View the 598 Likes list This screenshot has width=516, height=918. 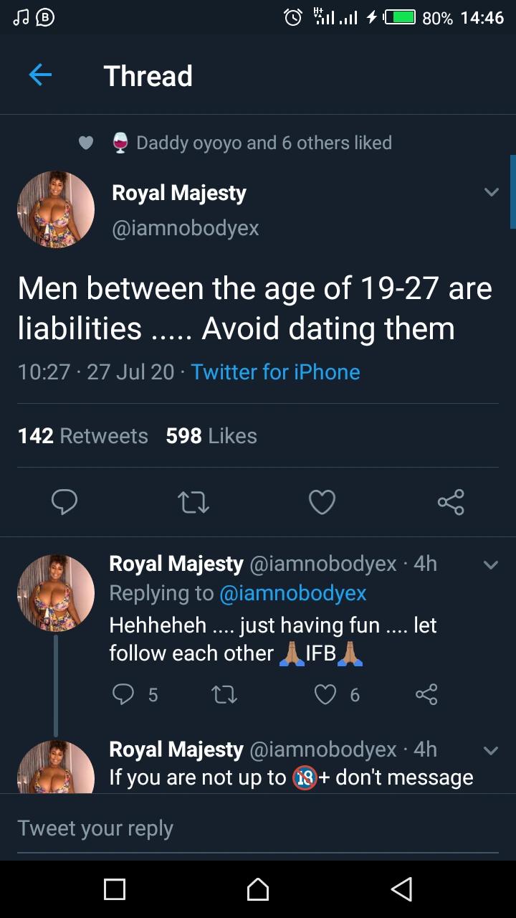tap(211, 436)
